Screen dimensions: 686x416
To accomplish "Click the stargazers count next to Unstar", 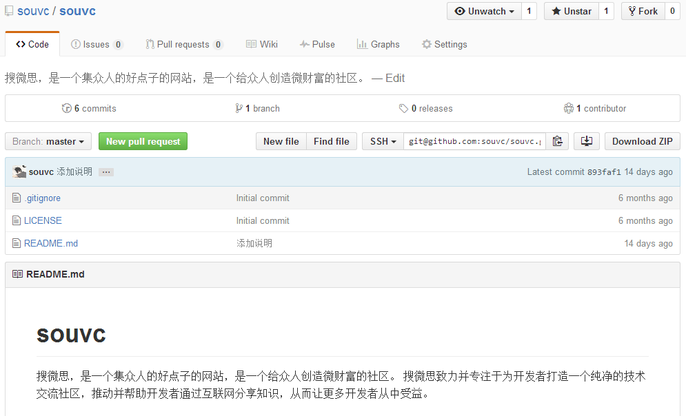I will point(606,11).
